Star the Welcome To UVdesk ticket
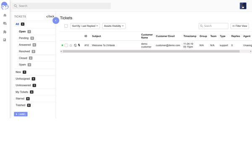Image resolution: width=252 pixels, height=168 pixels. pos(71,45)
